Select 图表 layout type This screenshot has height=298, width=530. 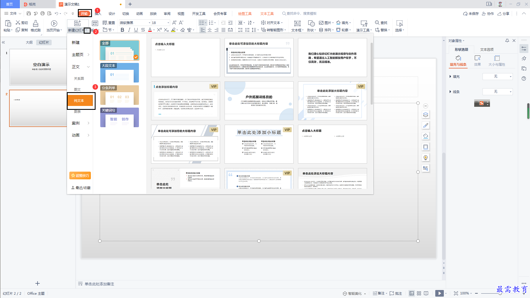pos(77,112)
